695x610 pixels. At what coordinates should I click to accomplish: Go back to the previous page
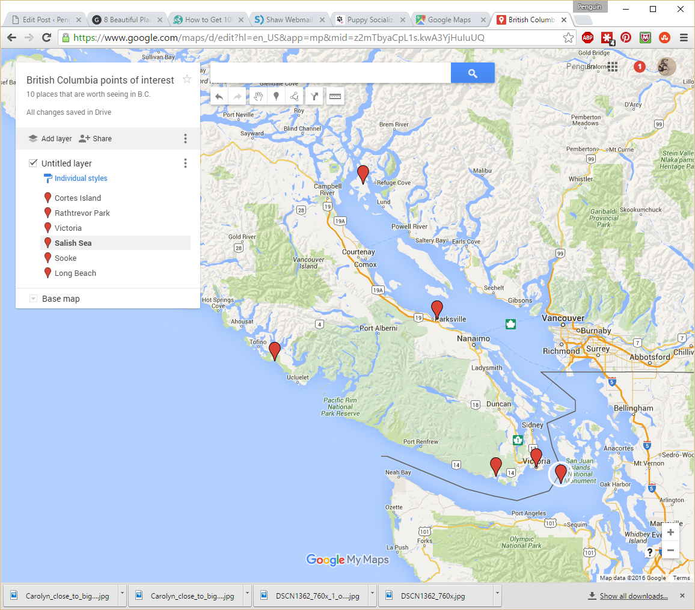[x=12, y=38]
